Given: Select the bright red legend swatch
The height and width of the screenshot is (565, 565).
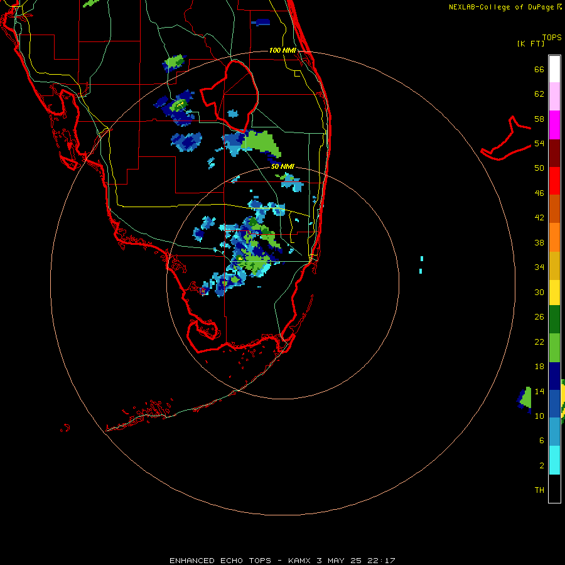Looking at the screenshot, I should click(x=554, y=181).
